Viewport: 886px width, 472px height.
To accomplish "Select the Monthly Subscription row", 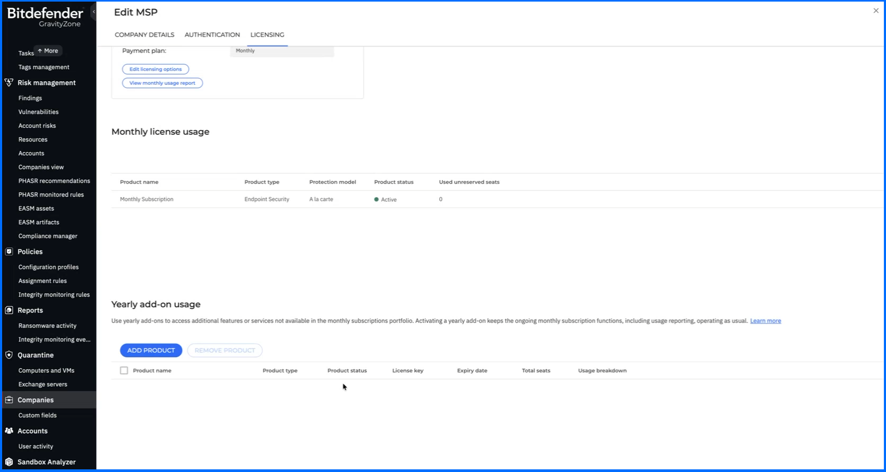I will pos(147,199).
